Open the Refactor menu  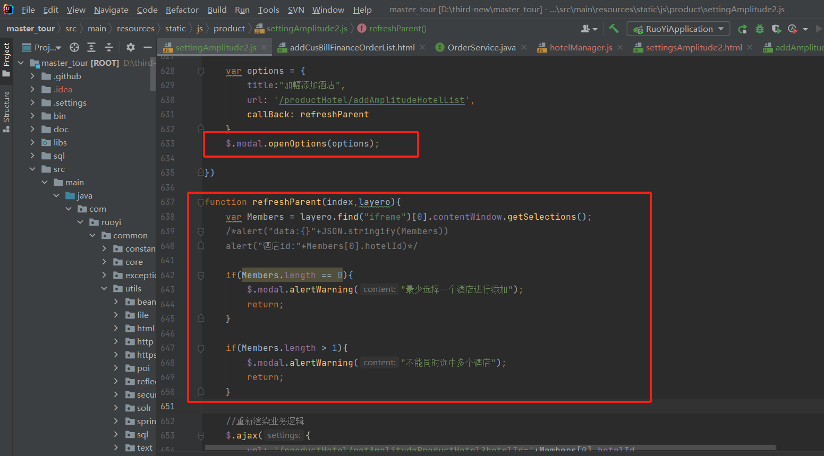[x=182, y=10]
